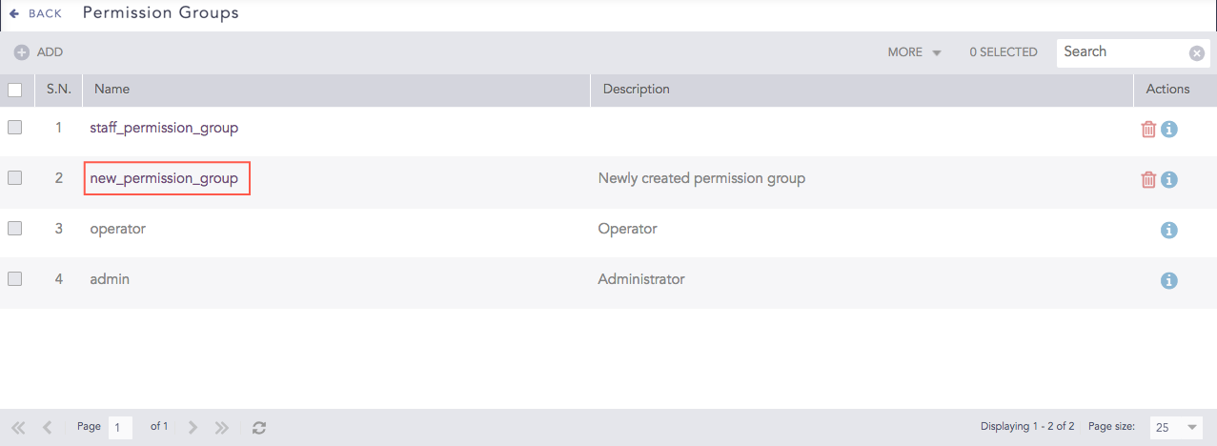The width and height of the screenshot is (1217, 446).
Task: Tick the checkbox for operator row
Action: pos(15,229)
